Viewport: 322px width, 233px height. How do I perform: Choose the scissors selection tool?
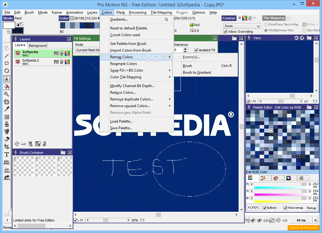click(7, 79)
